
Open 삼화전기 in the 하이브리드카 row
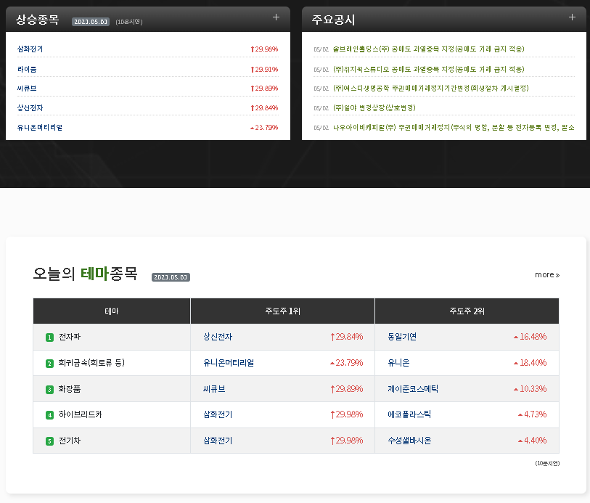pos(218,414)
